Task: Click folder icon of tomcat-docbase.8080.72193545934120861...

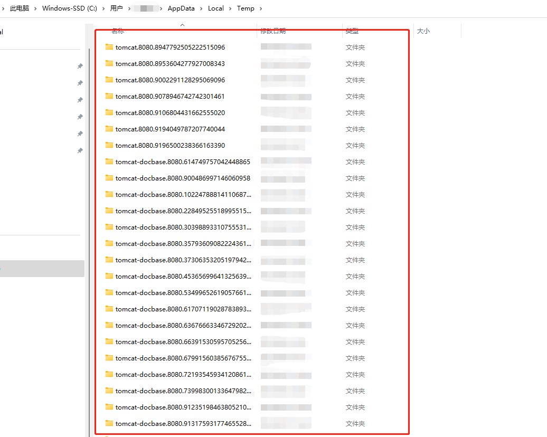Action: pyautogui.click(x=109, y=374)
